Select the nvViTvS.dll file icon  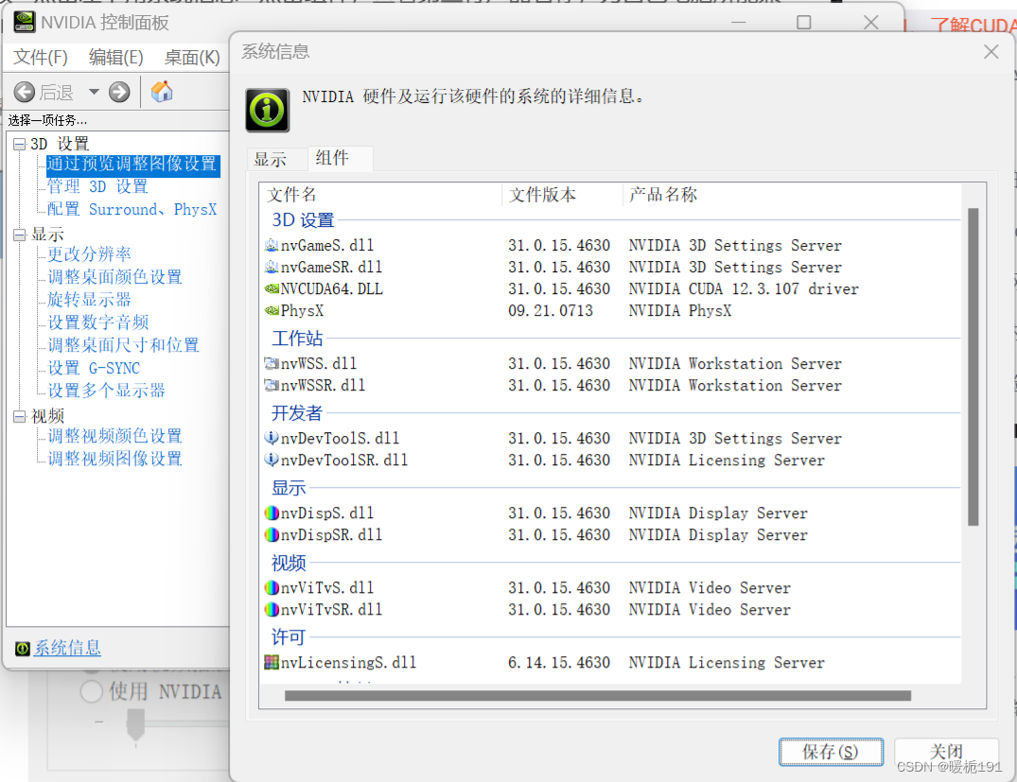coord(272,587)
